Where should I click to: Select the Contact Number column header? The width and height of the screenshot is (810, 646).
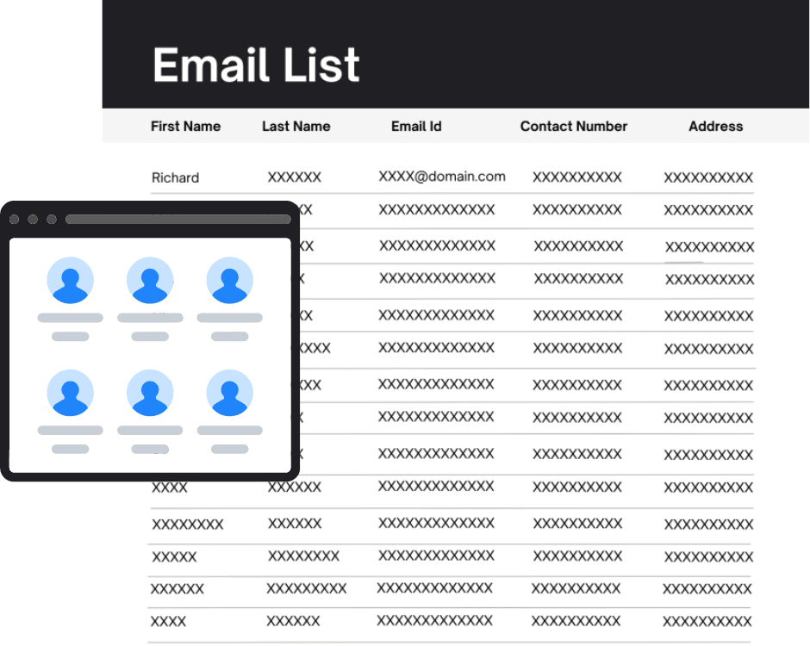[574, 126]
